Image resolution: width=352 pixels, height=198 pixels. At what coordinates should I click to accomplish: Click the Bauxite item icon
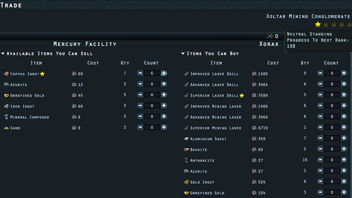[187, 150]
